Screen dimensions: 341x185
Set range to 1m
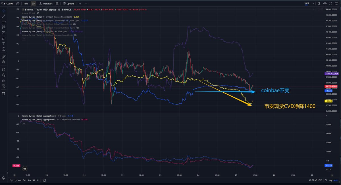pos(29,180)
